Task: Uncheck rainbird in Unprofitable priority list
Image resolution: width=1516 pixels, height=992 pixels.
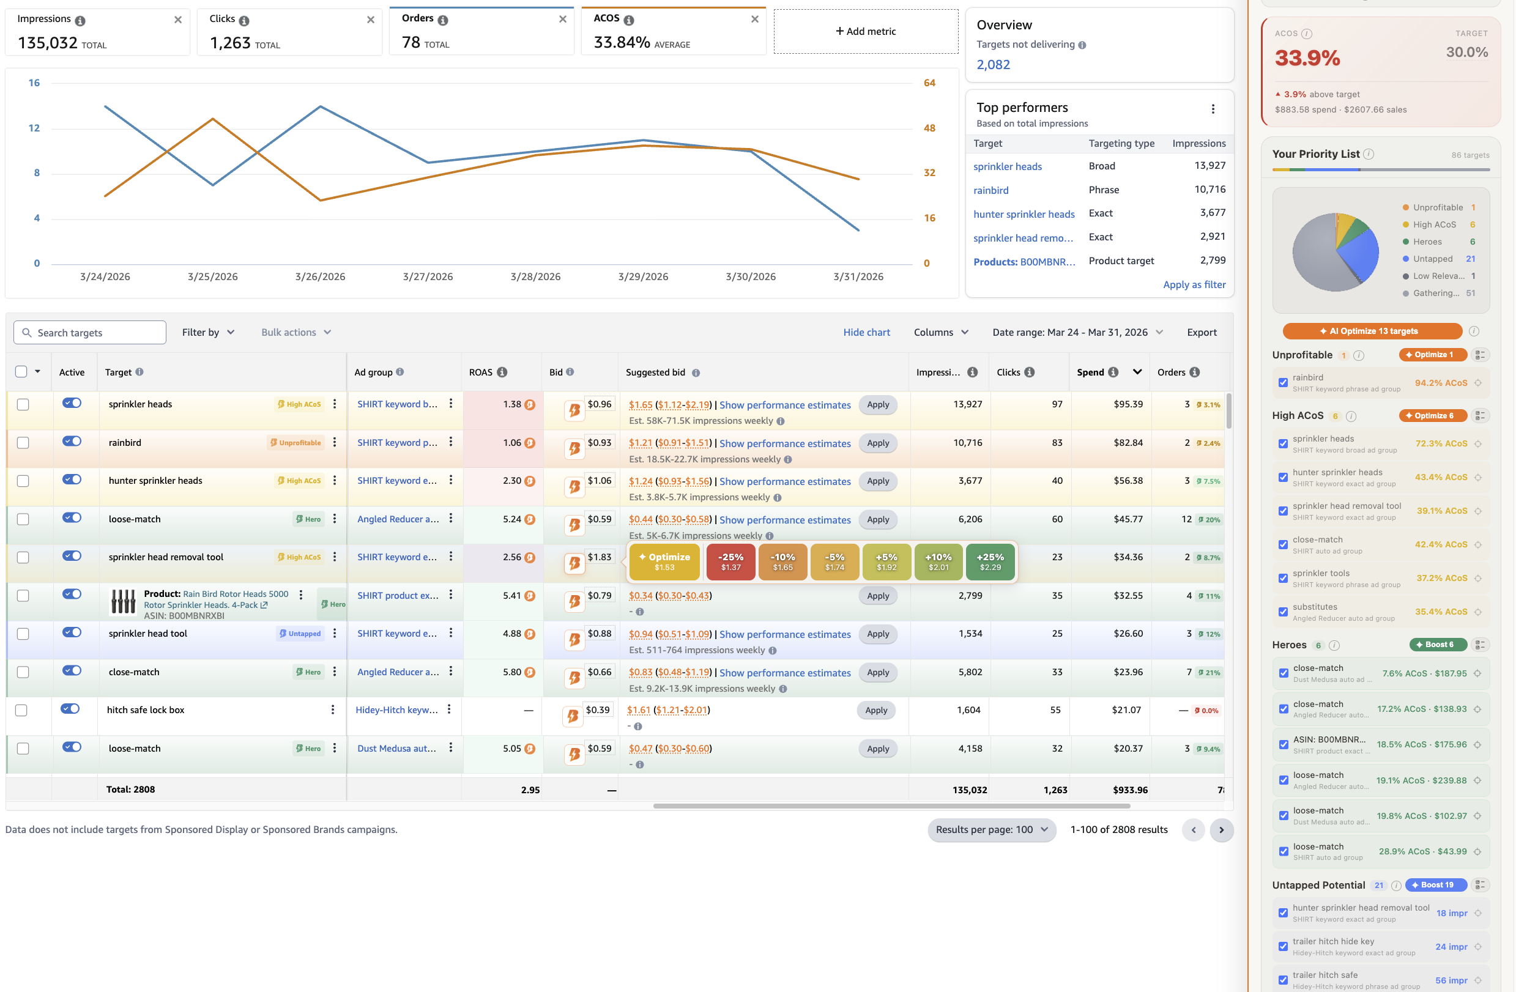Action: (1283, 383)
